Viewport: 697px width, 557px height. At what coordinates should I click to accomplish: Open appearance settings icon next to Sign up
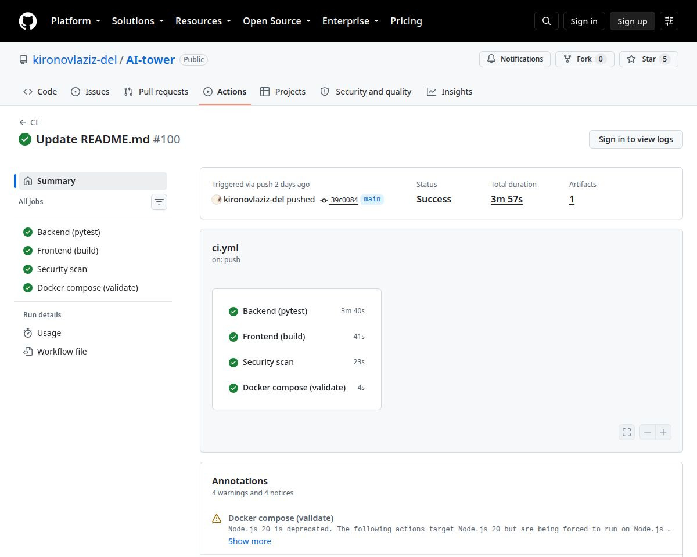coord(669,21)
